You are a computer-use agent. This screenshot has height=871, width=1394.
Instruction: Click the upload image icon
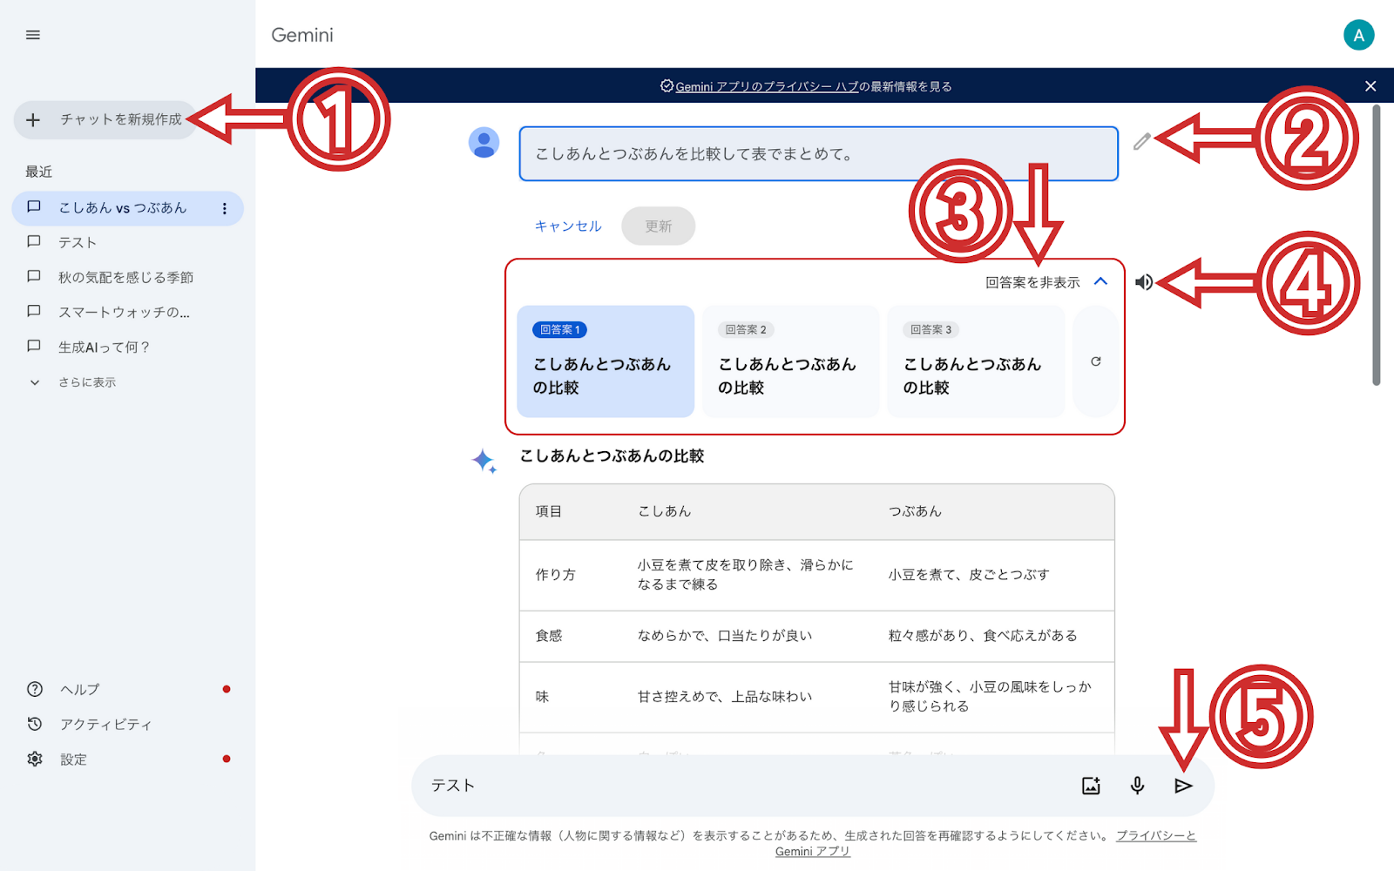pos(1091,786)
